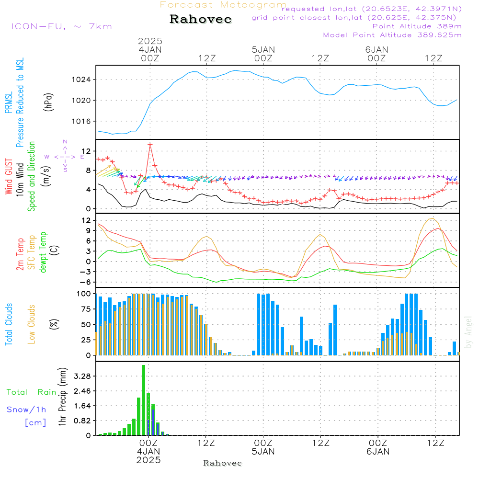Click the peak wind gust marker near 13 m/s

click(150, 144)
